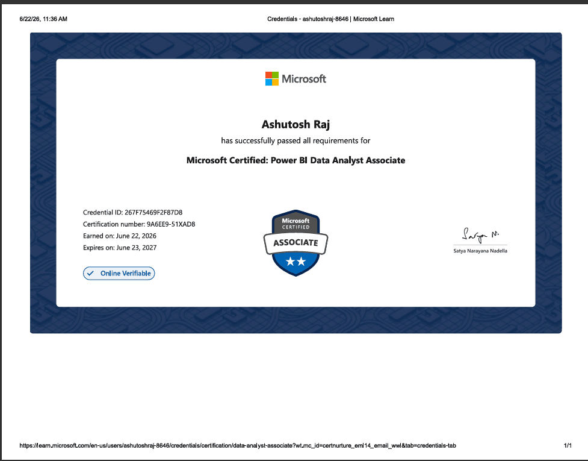Click the printed name Satya Narayana Nadella
This screenshot has height=461, width=588.
click(480, 251)
